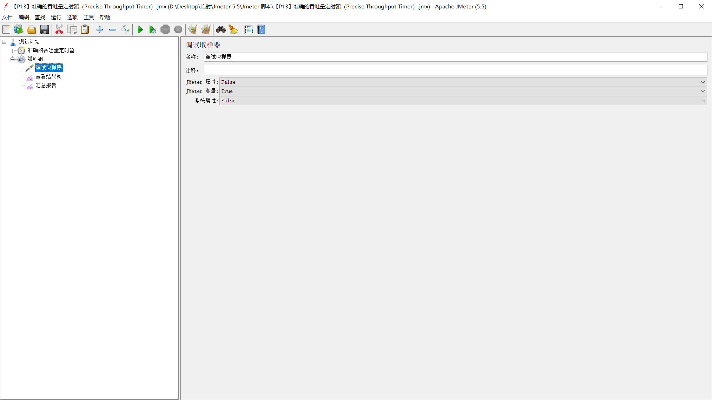Image resolution: width=712 pixels, height=400 pixels.
Task: Open the 帮助 menu
Action: (105, 17)
